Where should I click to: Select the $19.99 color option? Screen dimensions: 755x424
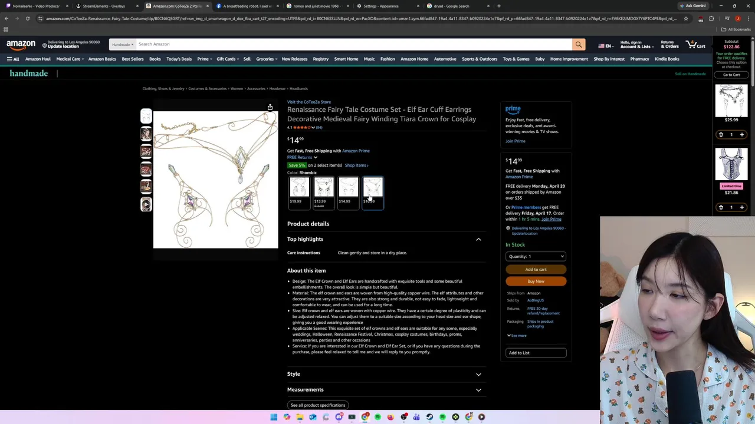pos(299,193)
